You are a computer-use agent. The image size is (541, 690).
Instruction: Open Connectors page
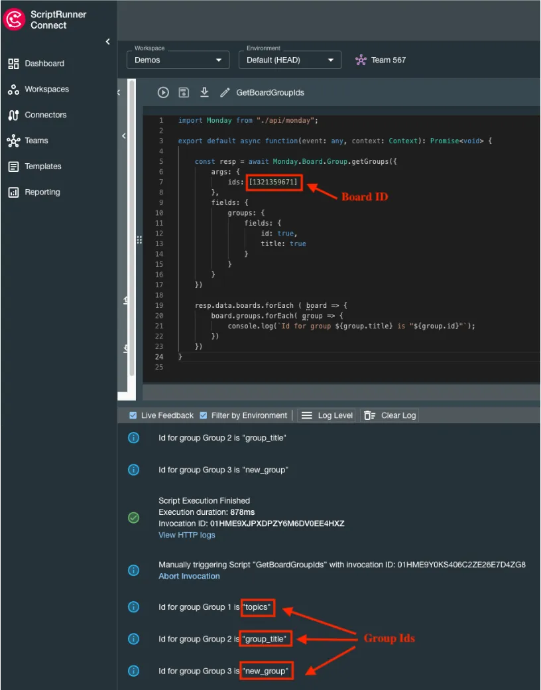coord(46,115)
